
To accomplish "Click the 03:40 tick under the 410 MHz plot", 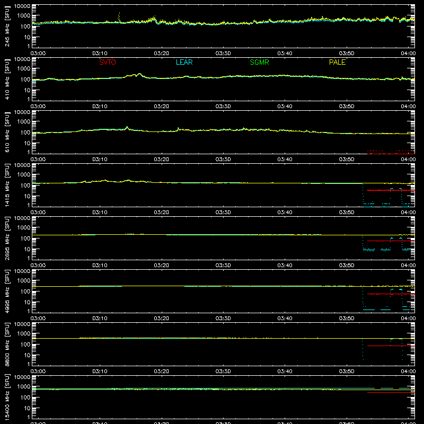I will click(x=285, y=107).
